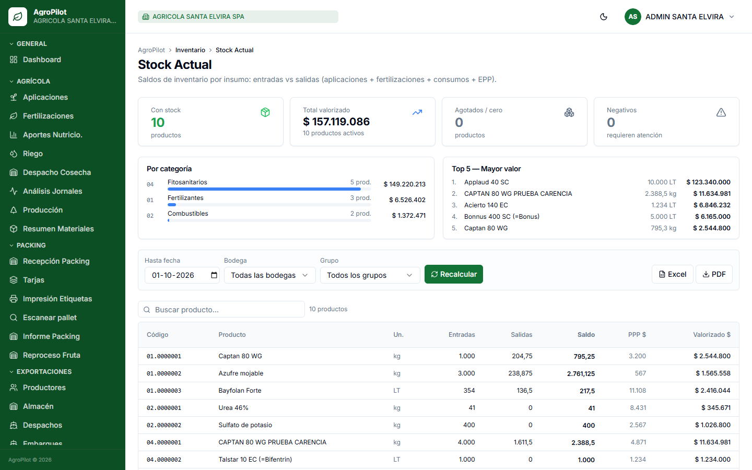Click the boxes icon on Agotados card
The image size is (752, 470).
click(x=569, y=112)
